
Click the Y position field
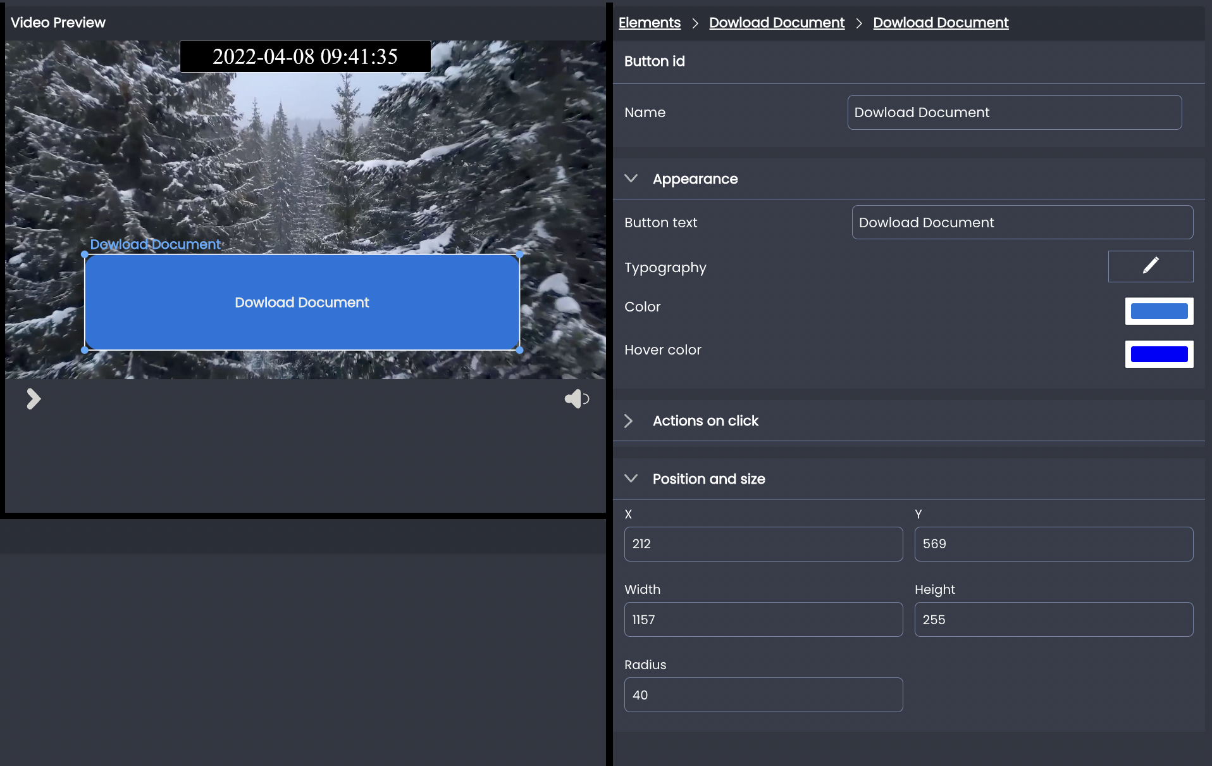tap(1053, 544)
